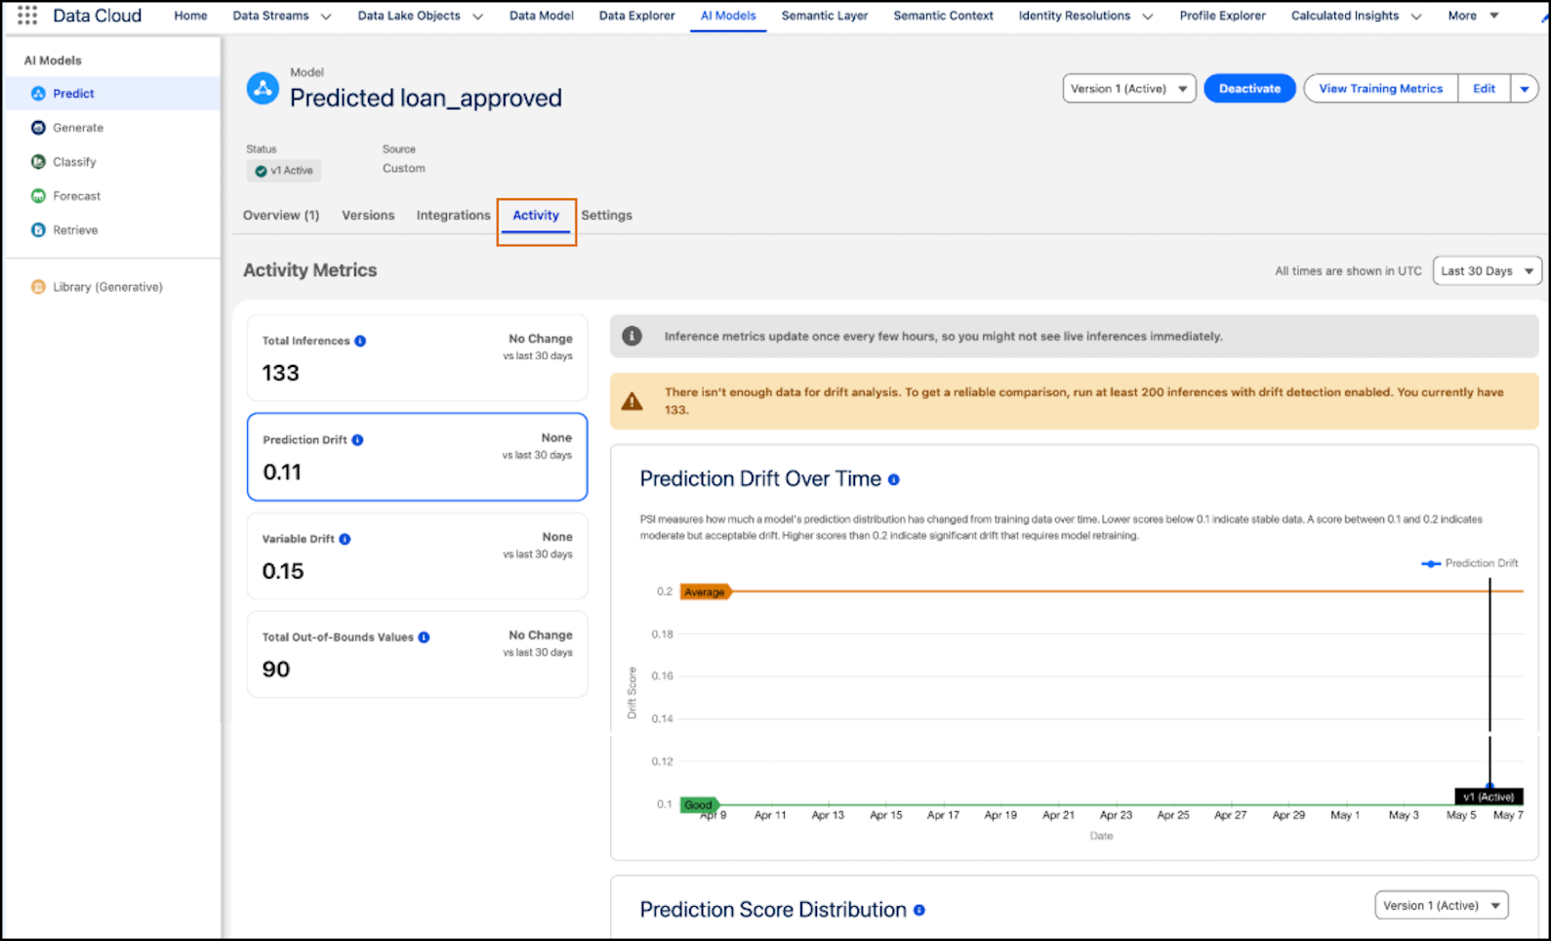Screen dimensions: 1551x941
Task: Open the More navigation dropdown
Action: pyautogui.click(x=1473, y=16)
